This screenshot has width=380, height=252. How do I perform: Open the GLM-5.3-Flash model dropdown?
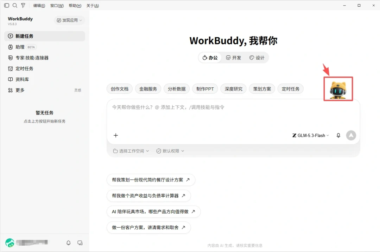[310, 135]
